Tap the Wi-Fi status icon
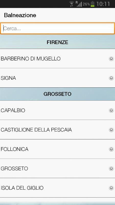The width and height of the screenshot is (115, 205). 71,4
